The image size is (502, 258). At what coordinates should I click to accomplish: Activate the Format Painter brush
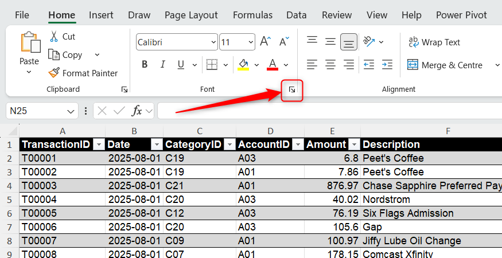click(54, 73)
